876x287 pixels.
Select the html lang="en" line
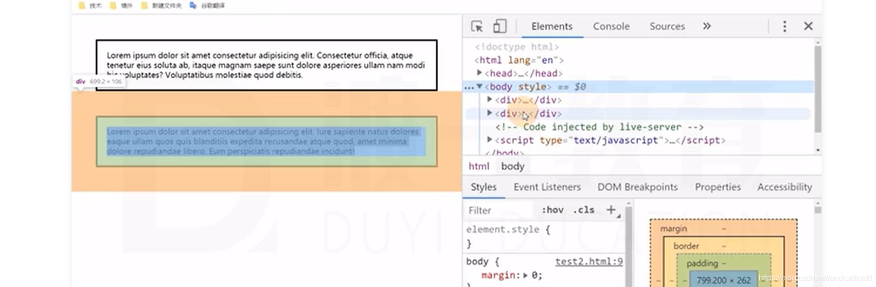click(518, 60)
